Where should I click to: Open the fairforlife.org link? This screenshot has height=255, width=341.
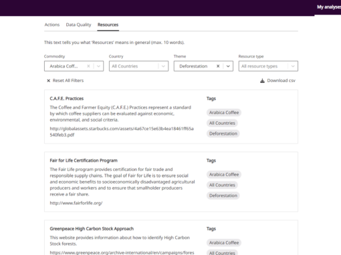tap(76, 203)
